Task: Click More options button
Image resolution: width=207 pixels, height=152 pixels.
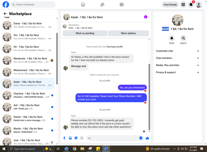Action: [x=128, y=33]
